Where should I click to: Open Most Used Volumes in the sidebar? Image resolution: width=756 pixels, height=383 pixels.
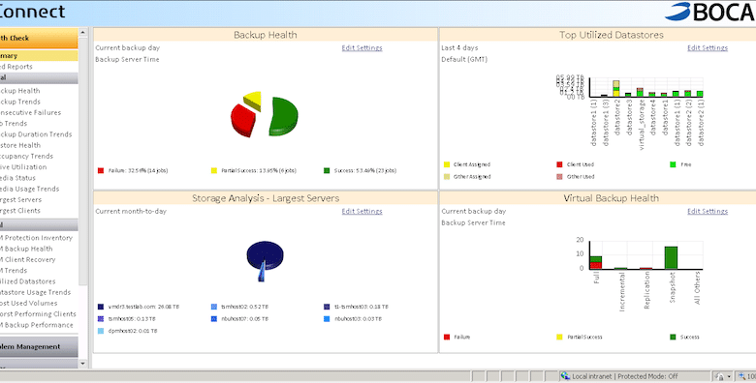click(x=28, y=303)
